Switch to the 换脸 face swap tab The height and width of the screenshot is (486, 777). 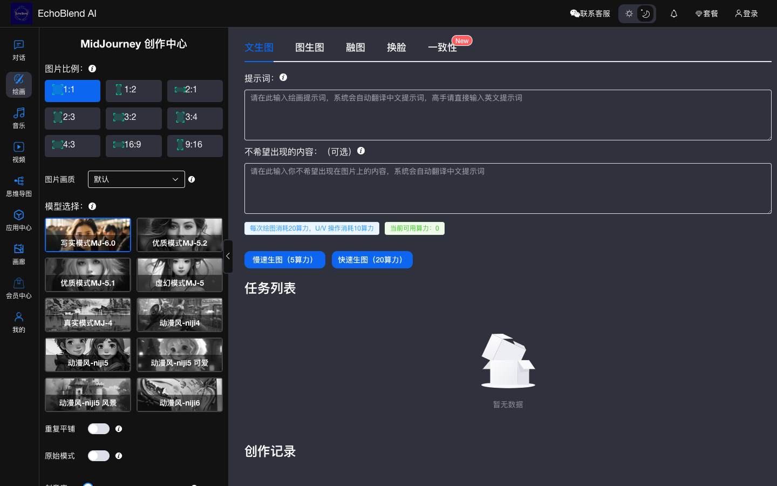coord(396,48)
